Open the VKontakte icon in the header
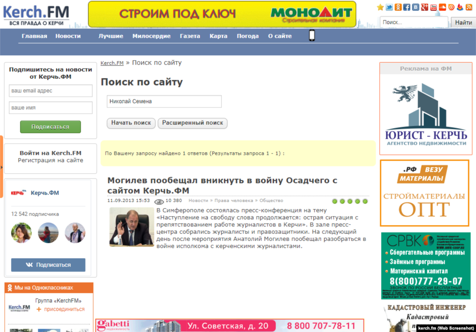 [x=416, y=7]
